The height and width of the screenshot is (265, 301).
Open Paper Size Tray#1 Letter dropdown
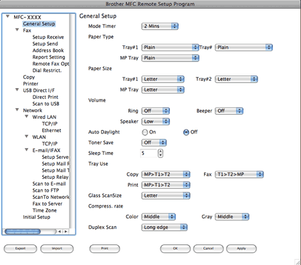[163, 79]
